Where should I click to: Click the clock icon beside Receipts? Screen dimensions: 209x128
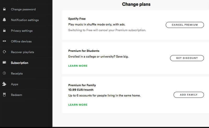(x=4, y=73)
